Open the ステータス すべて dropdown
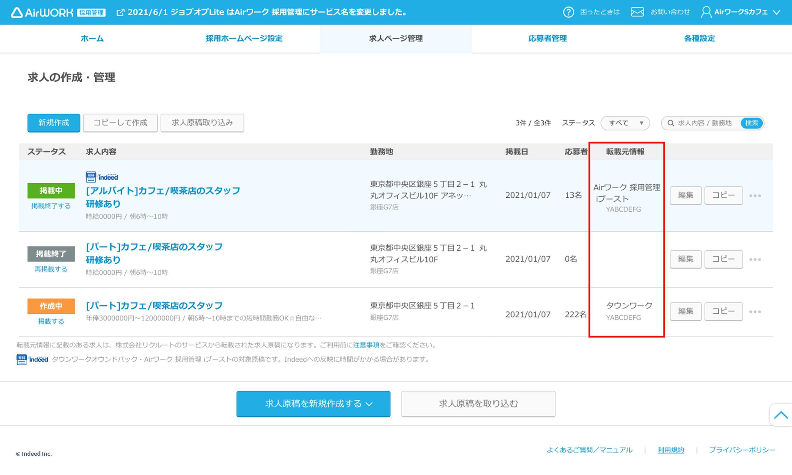The height and width of the screenshot is (475, 792). pyautogui.click(x=625, y=123)
